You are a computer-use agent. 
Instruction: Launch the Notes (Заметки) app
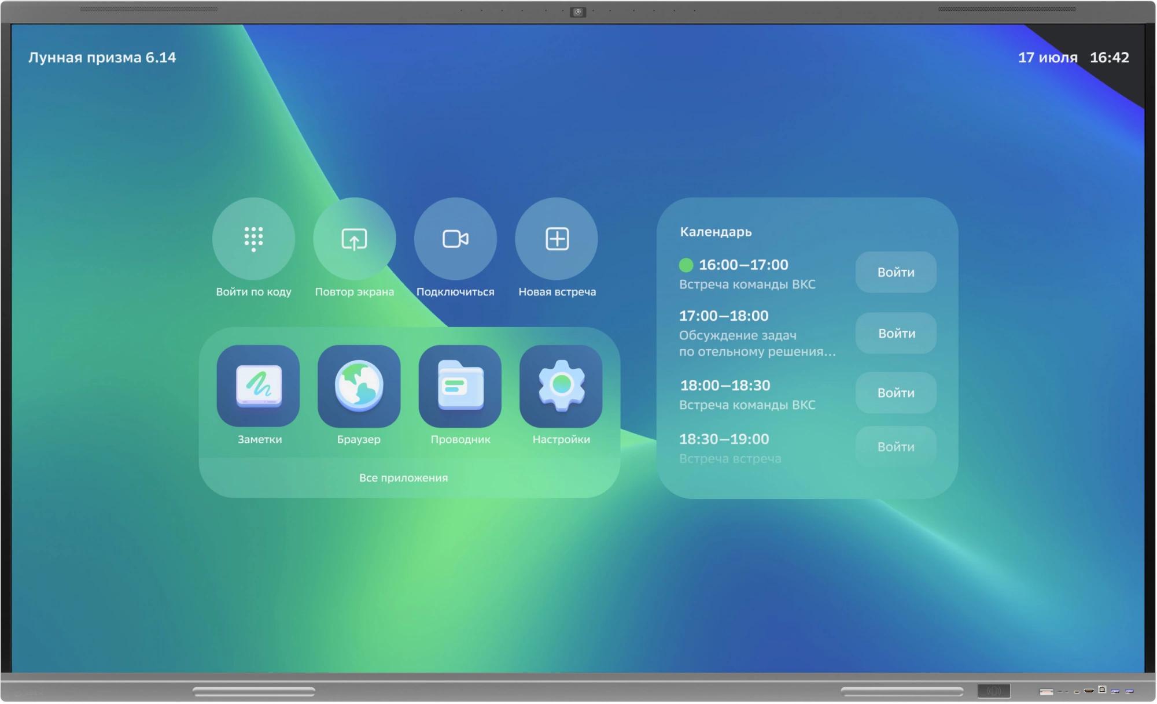coord(259,386)
